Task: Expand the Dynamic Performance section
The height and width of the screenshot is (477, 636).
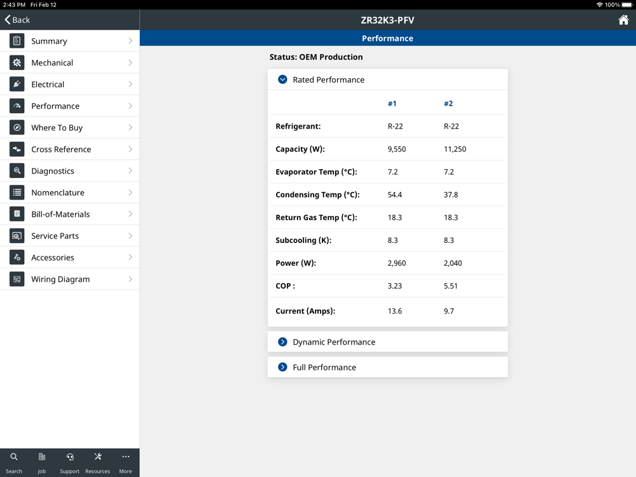Action: click(283, 342)
